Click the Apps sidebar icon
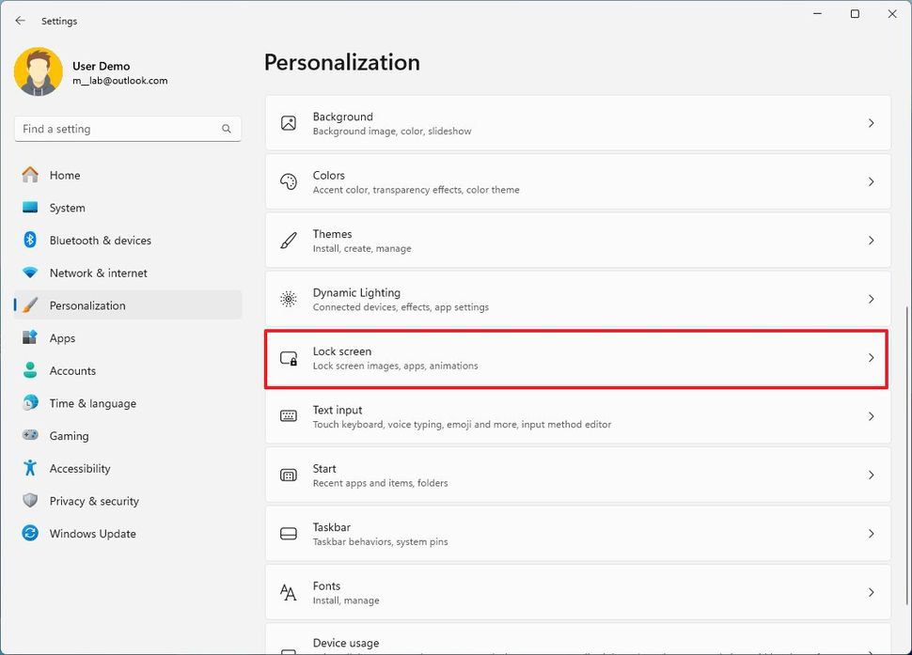This screenshot has width=912, height=655. point(31,338)
